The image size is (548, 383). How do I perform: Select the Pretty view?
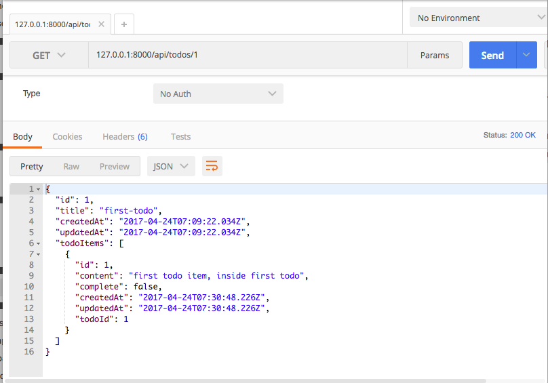pyautogui.click(x=32, y=166)
